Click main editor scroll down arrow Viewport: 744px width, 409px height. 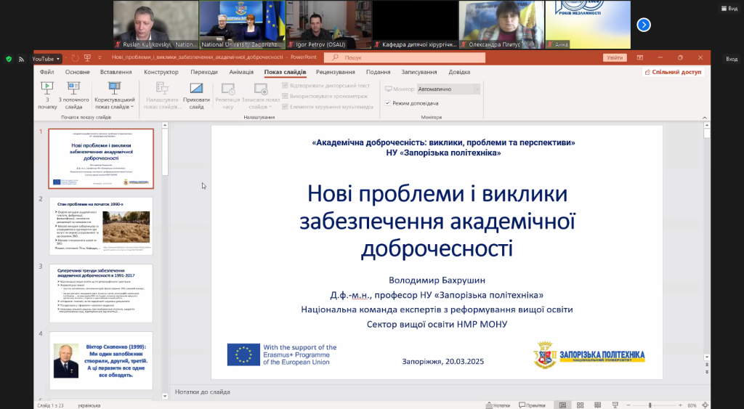[x=707, y=357]
